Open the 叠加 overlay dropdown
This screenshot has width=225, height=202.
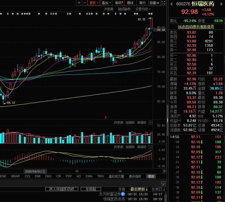pos(106,3)
